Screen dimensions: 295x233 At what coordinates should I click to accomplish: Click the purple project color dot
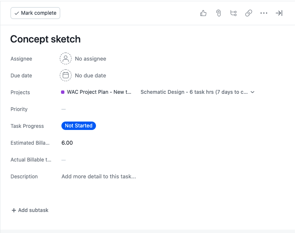(63, 92)
